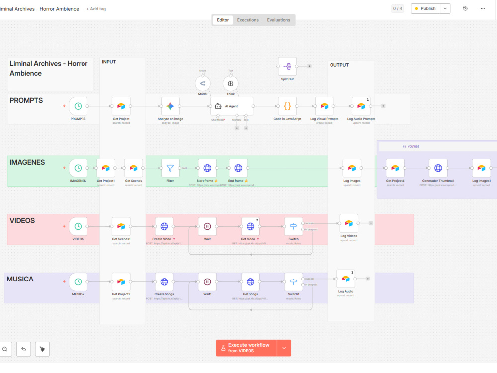Open the PROMPTS schedule trigger node
Image resolution: width=497 pixels, height=373 pixels.
coord(78,106)
